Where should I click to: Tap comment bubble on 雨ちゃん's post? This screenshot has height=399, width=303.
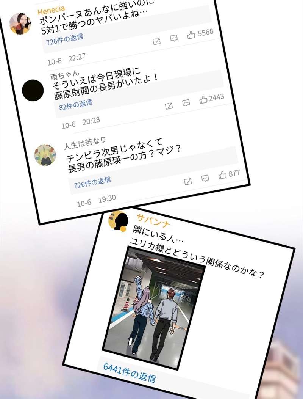click(186, 103)
